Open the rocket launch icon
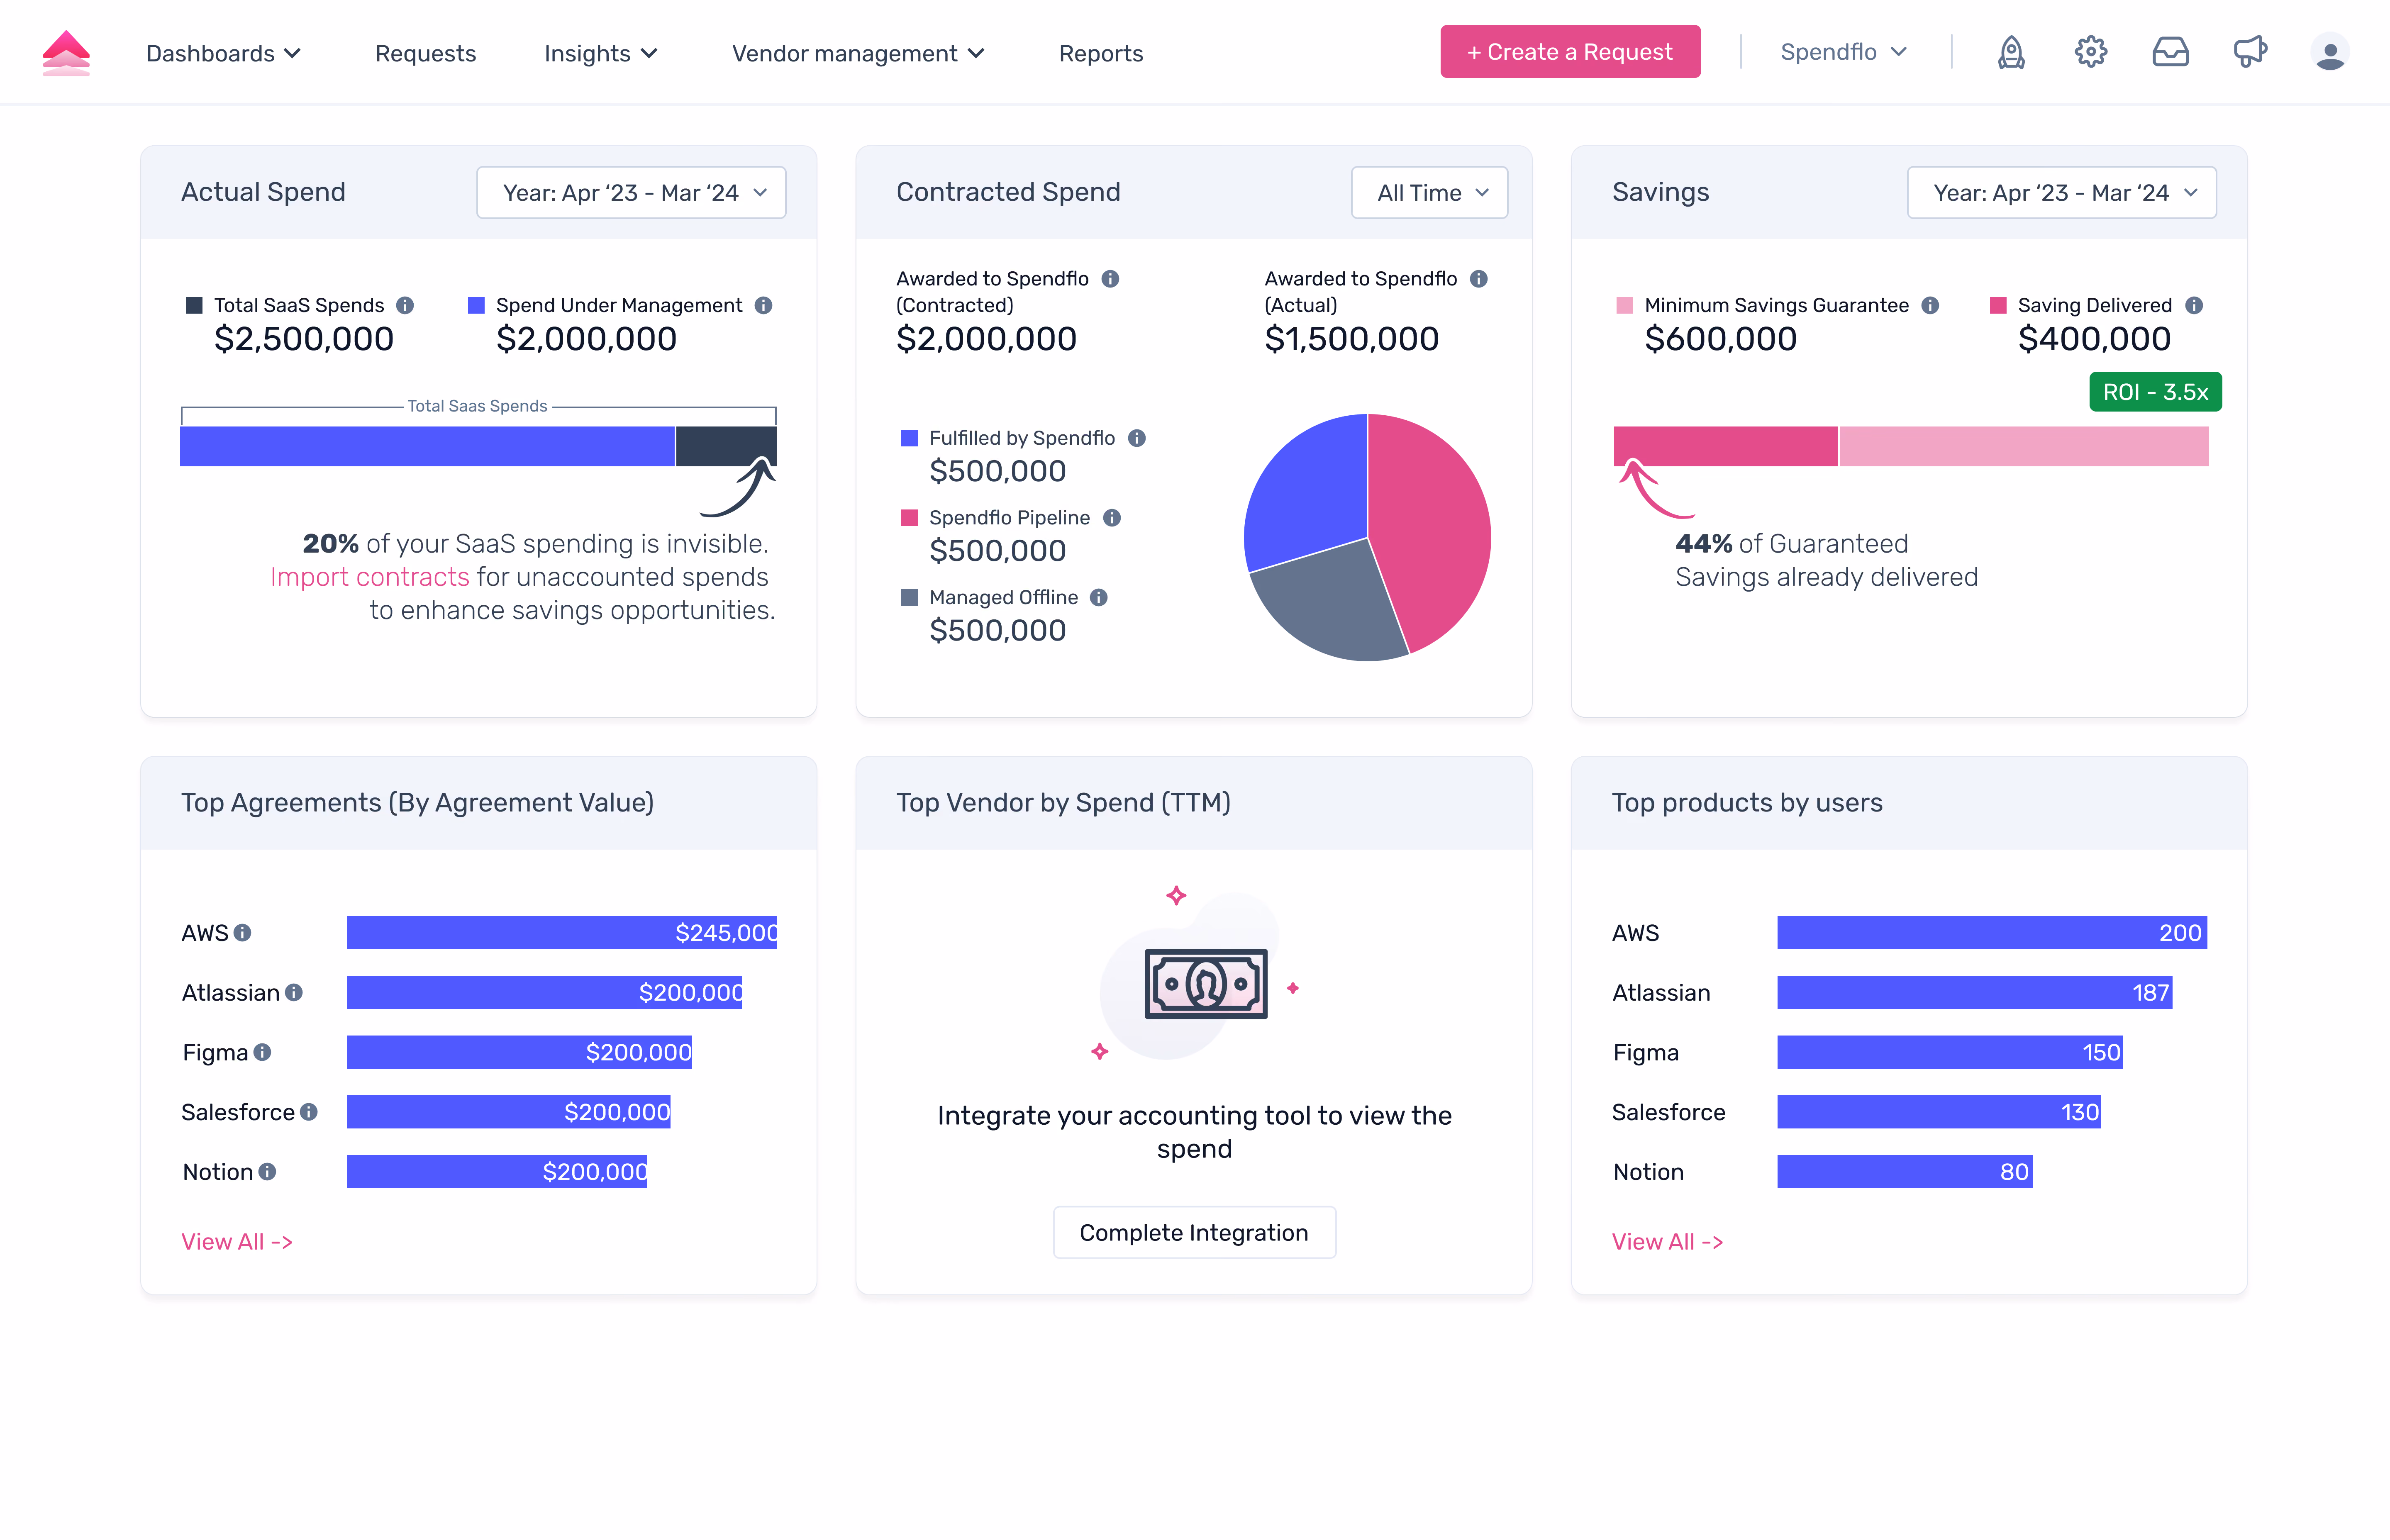 [x=2011, y=52]
